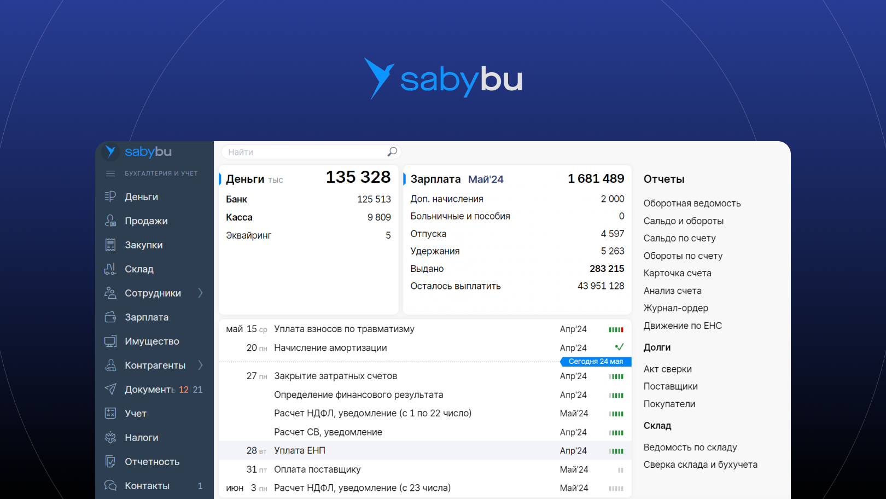Click the status bars for Уплата взносов по травматизму
The image size is (886, 499).
pyautogui.click(x=616, y=329)
